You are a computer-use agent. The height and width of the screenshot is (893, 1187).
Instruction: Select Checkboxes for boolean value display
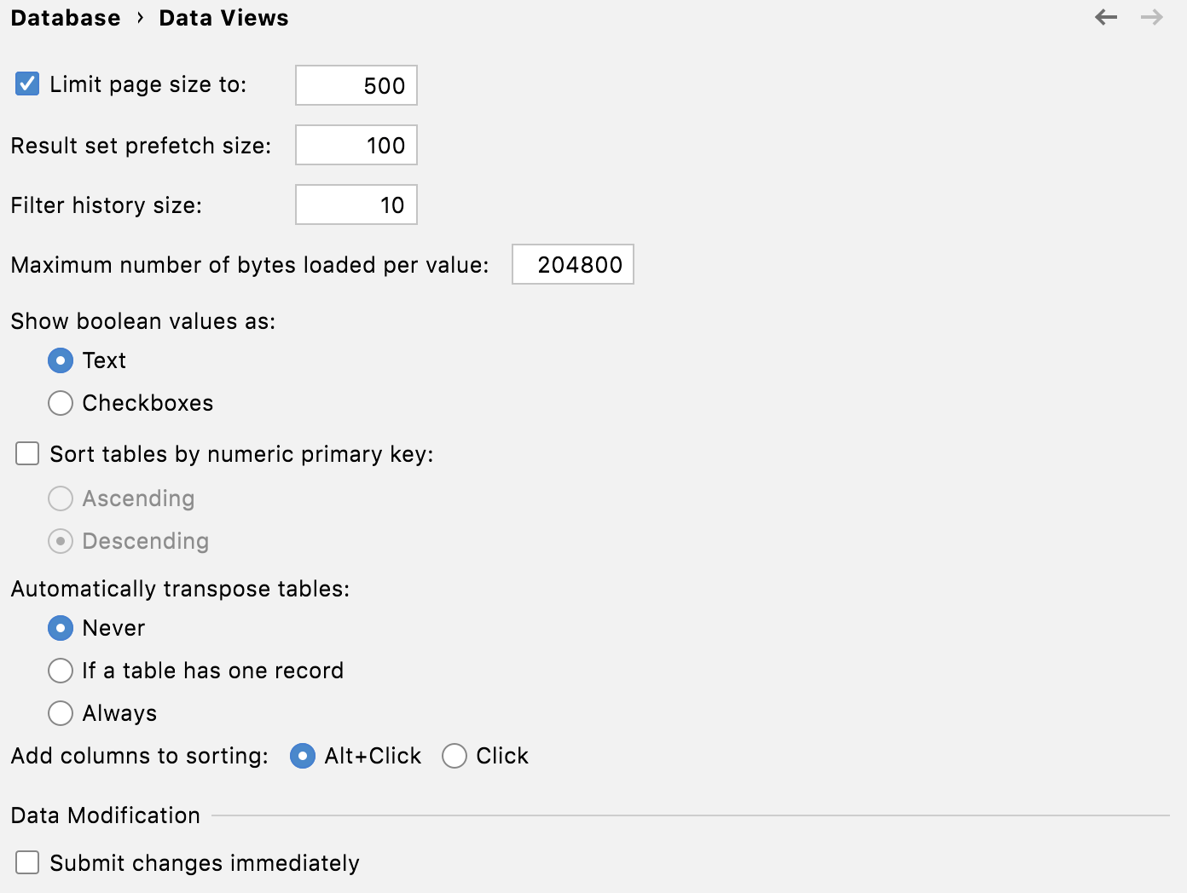click(60, 403)
